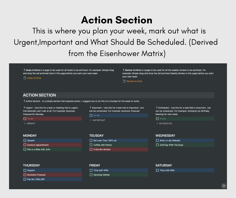The width and height of the screenshot is (236, 198).
Task: Open the Review Archive link
Action: click(x=134, y=81)
